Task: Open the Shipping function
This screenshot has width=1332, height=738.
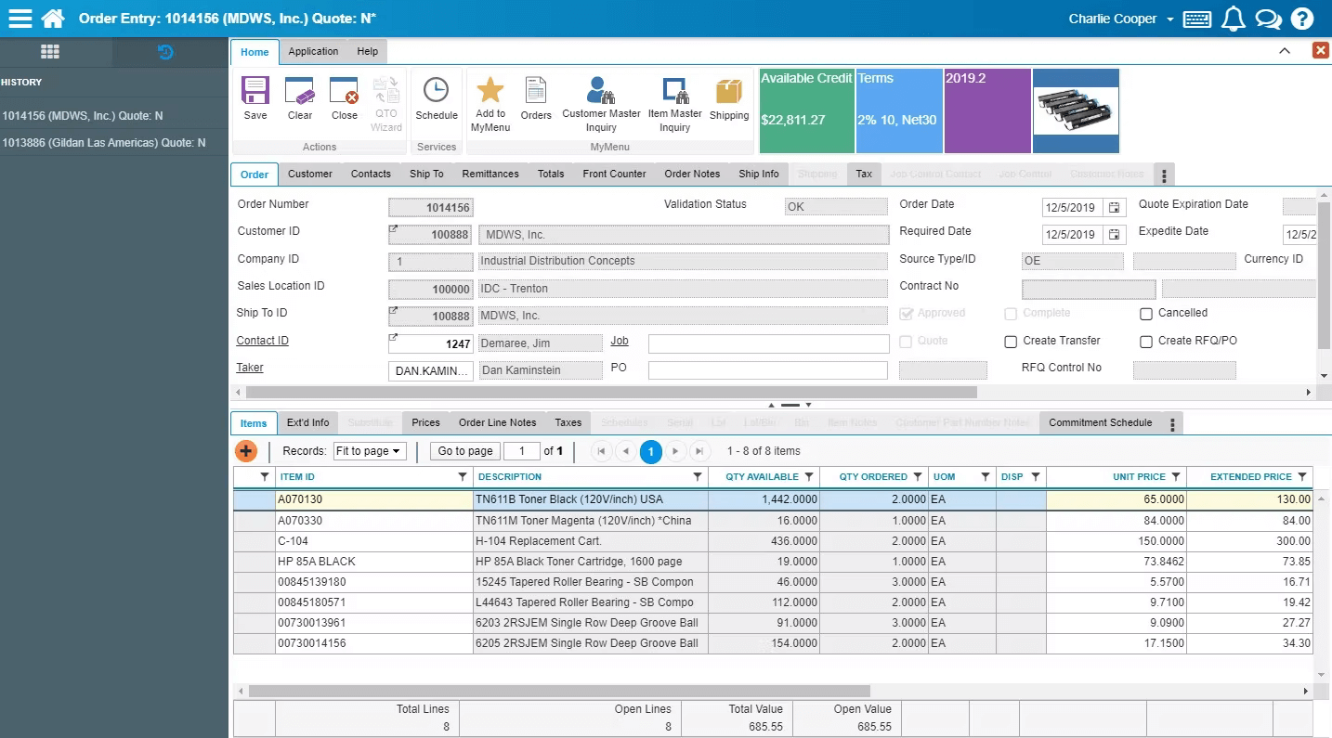Action: pos(729,97)
